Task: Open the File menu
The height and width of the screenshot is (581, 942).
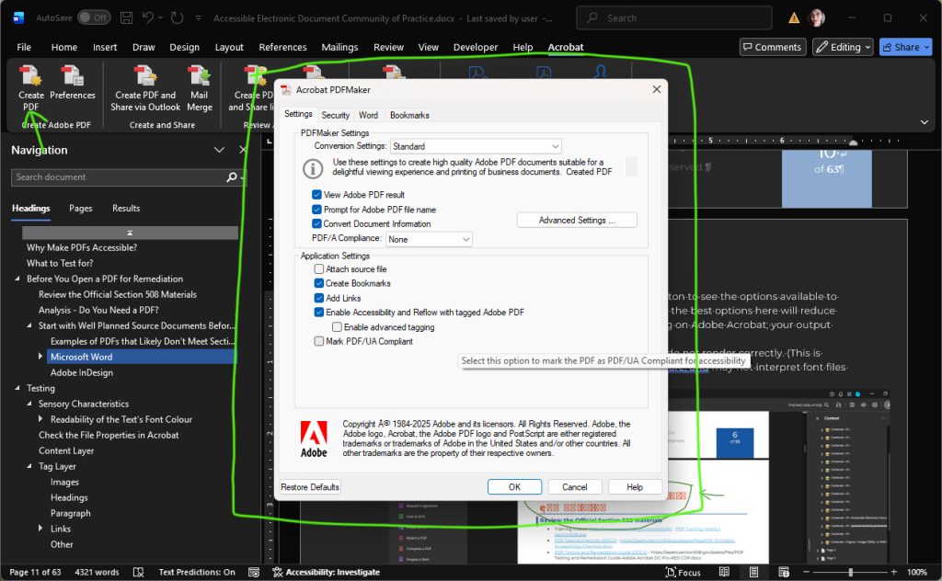Action: click(24, 47)
